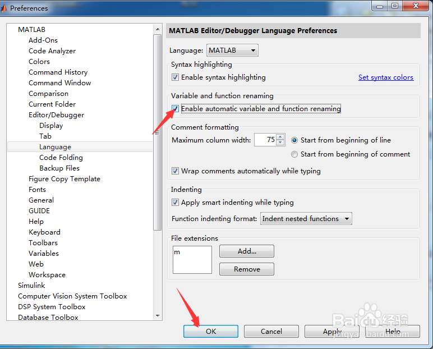Open Current Folder preferences

[52, 104]
